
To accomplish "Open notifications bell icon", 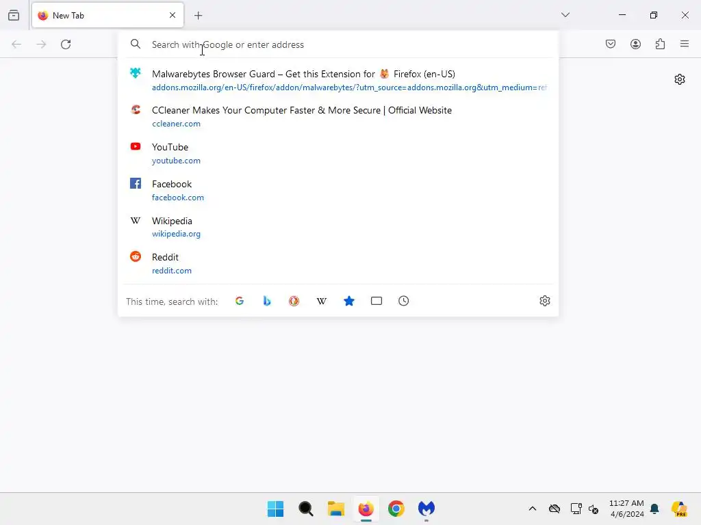I will [654, 509].
